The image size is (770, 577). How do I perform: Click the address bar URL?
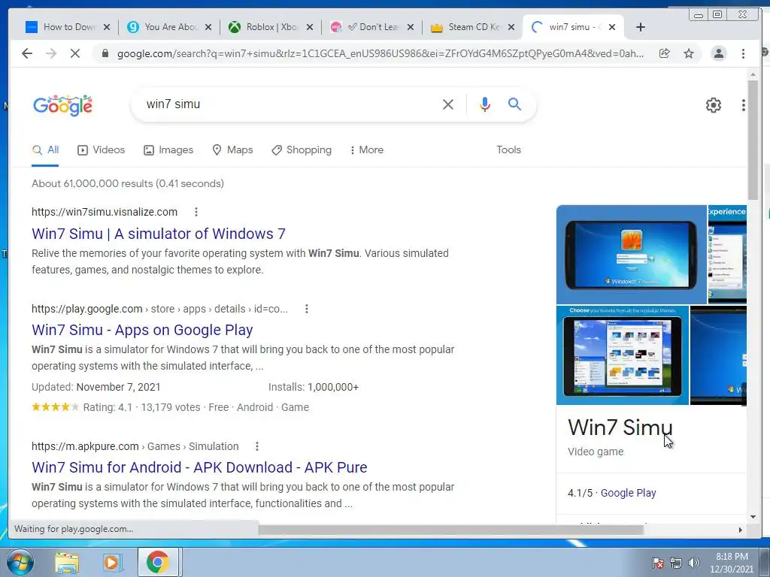(380, 53)
